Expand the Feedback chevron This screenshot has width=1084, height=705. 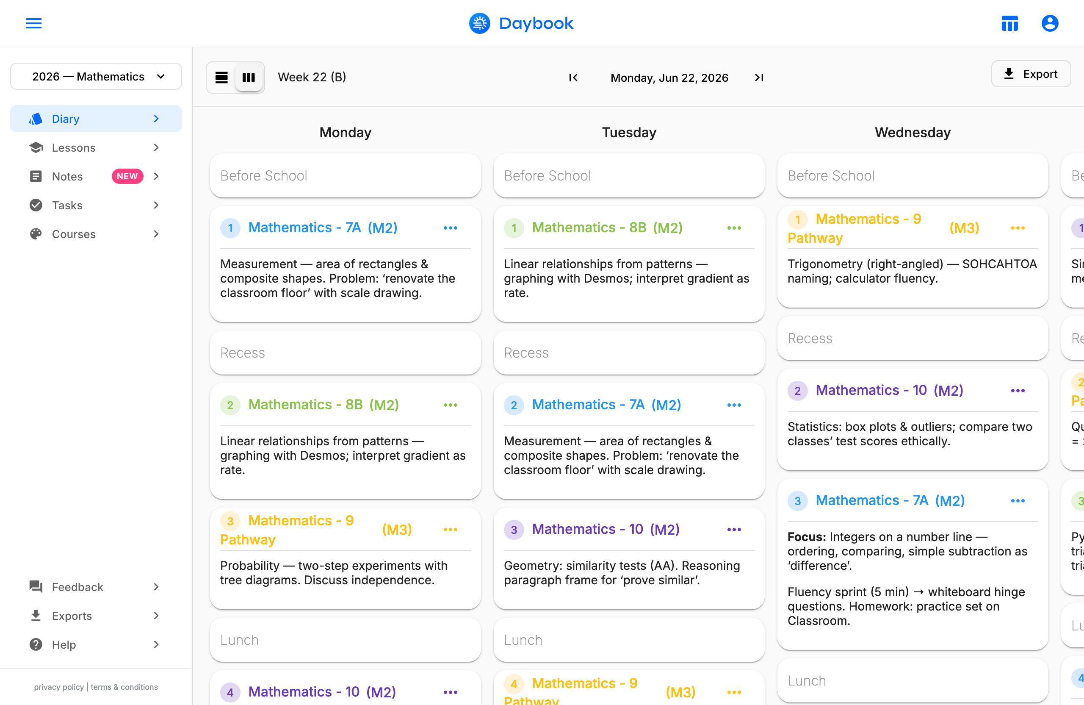click(x=156, y=587)
